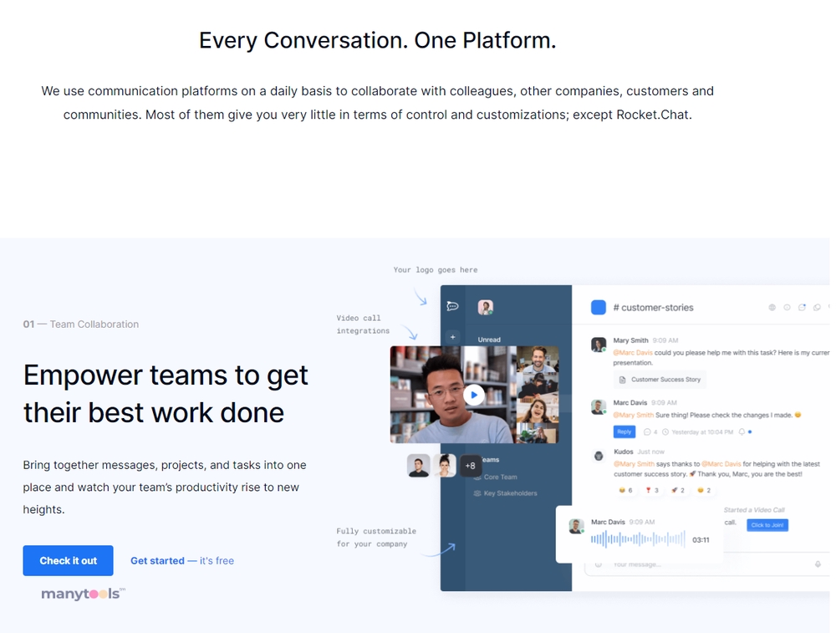Click the clock icon beside Yesterday at 10:04 PM
This screenshot has width=836, height=633.
coord(665,432)
